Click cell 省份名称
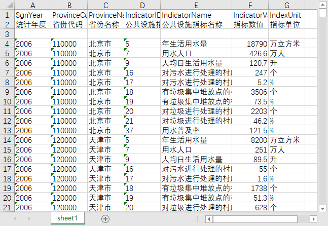328x226 pixels. point(106,24)
